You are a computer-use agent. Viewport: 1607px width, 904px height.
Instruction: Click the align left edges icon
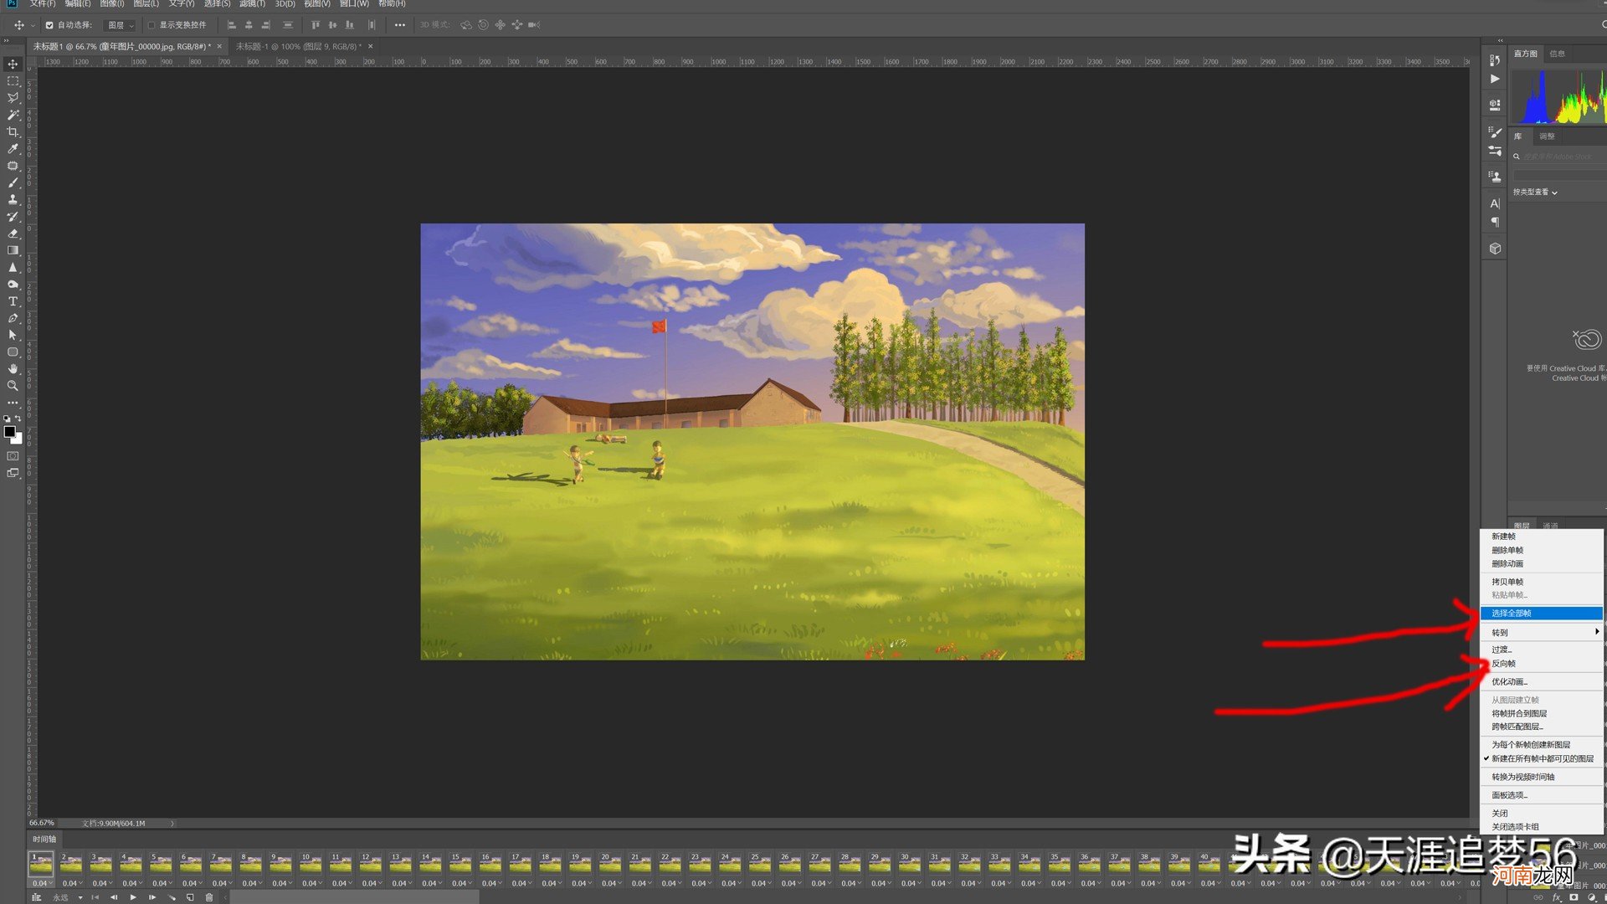(232, 25)
